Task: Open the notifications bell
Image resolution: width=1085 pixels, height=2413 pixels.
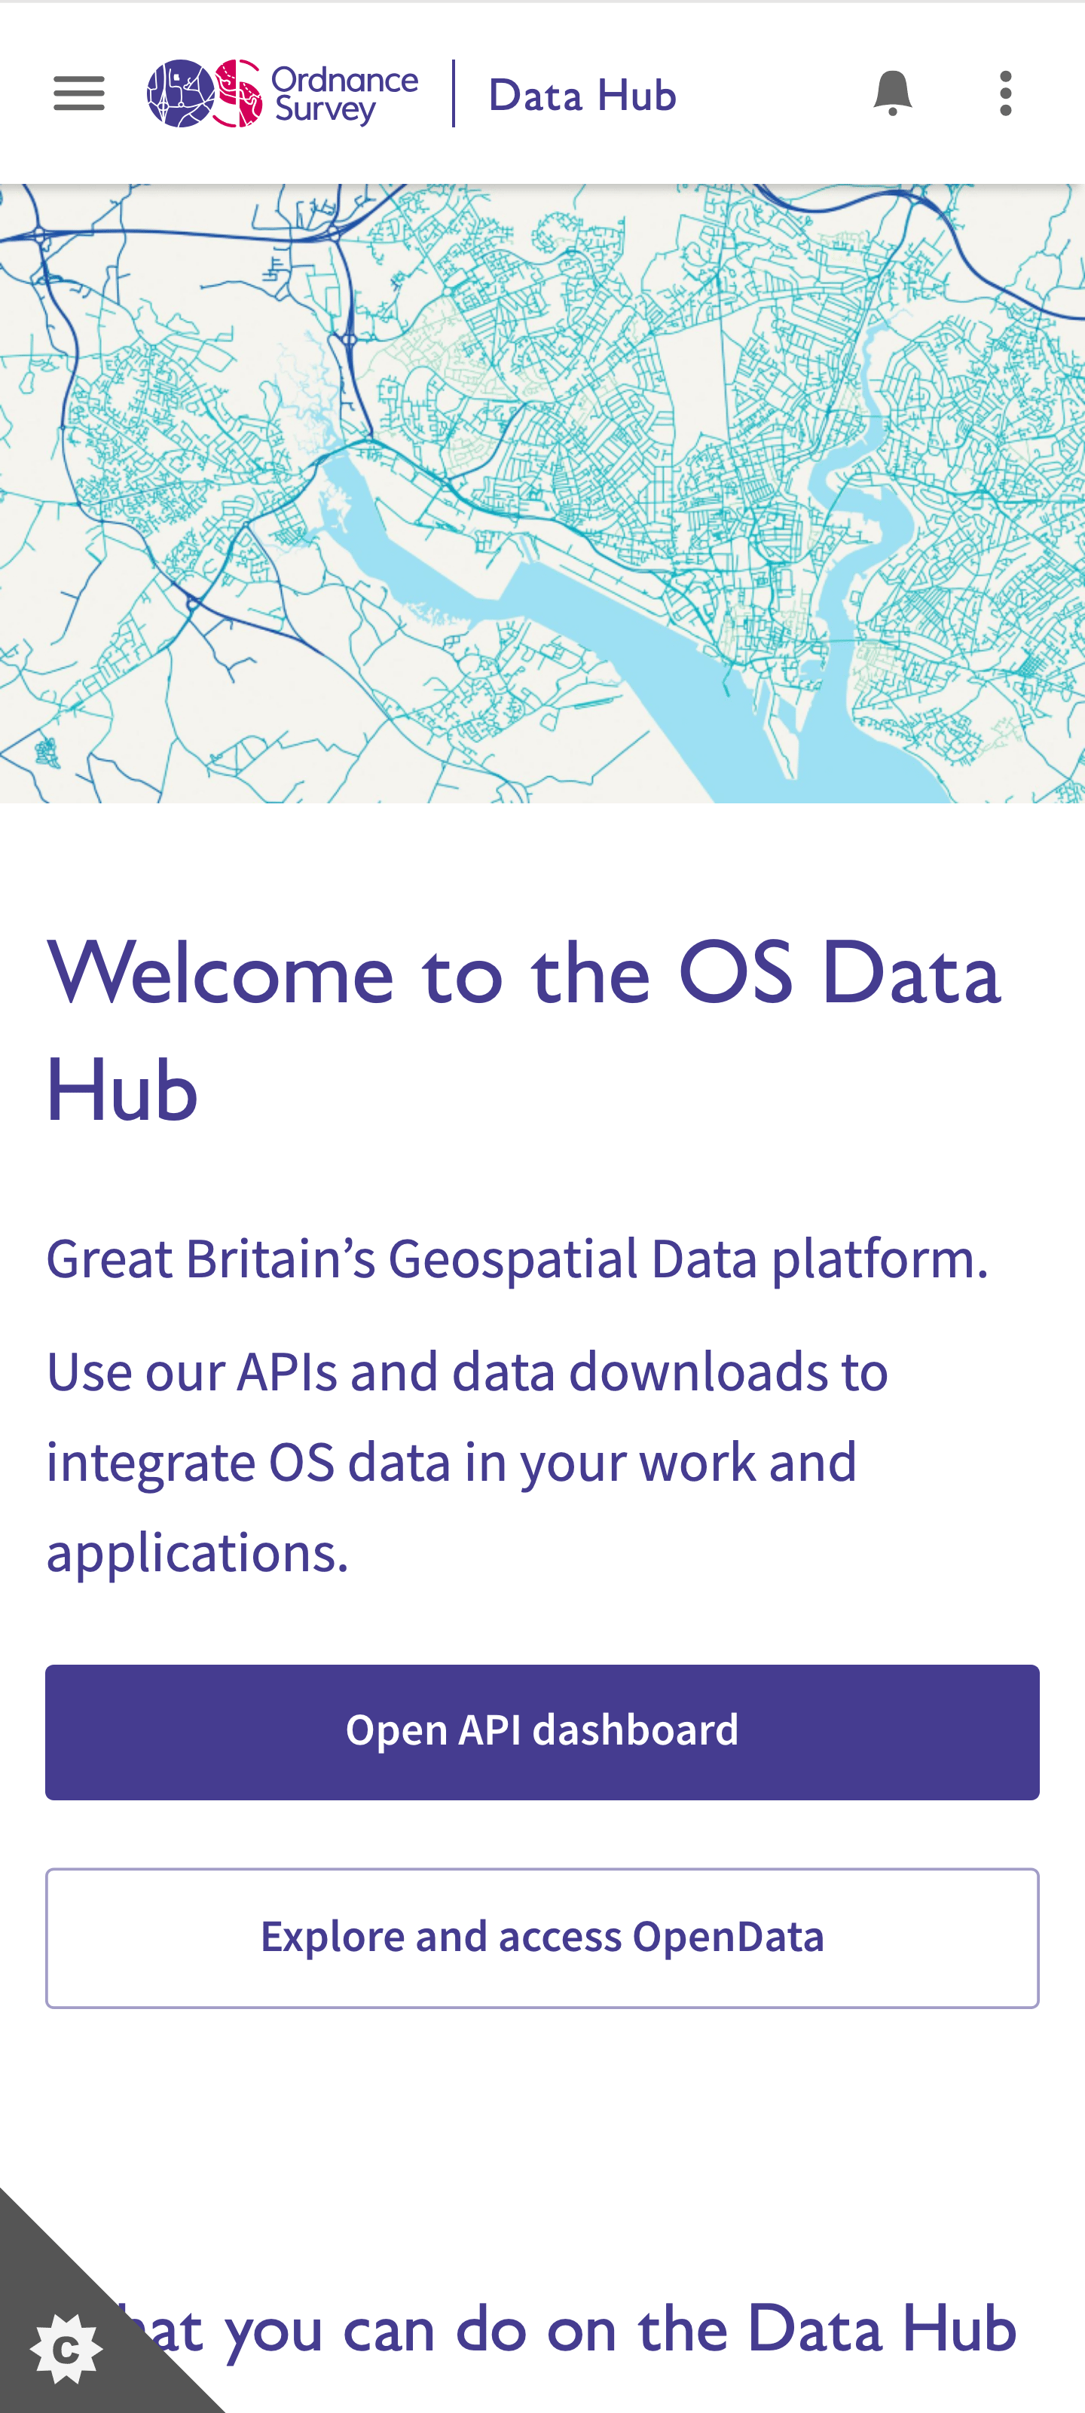Action: click(x=892, y=93)
